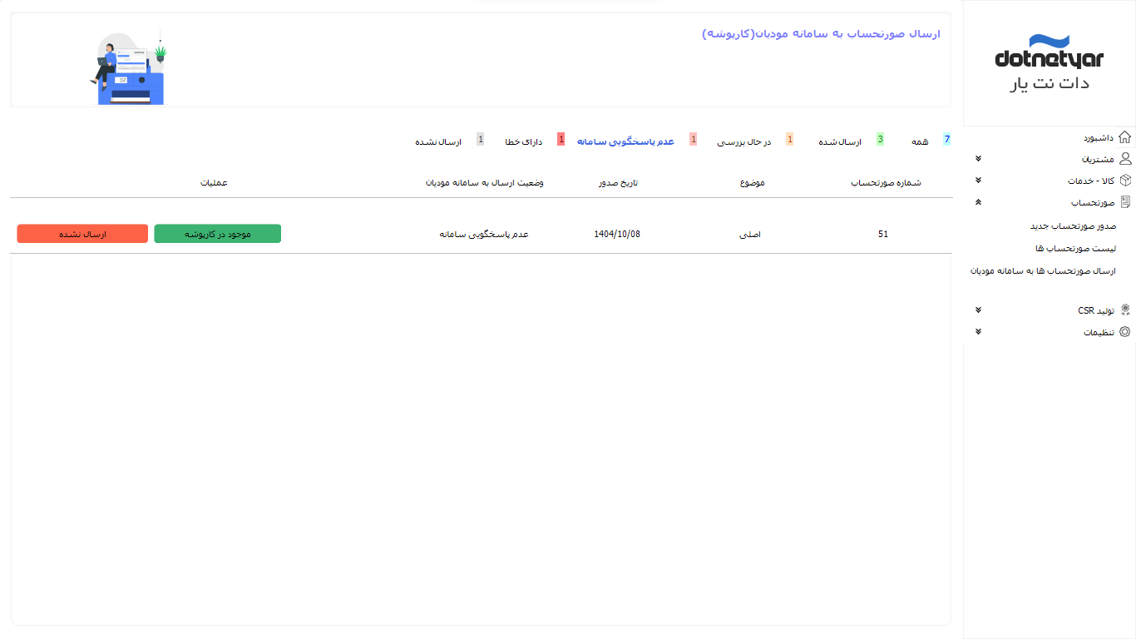Open new invoice issuance (صدور صورتحساب جدید)
This screenshot has width=1136, height=639.
click(1073, 226)
